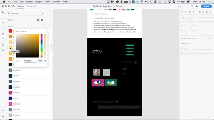Adjust the appearance opacity slider
The height and width of the screenshot is (120, 214).
click(x=202, y=49)
